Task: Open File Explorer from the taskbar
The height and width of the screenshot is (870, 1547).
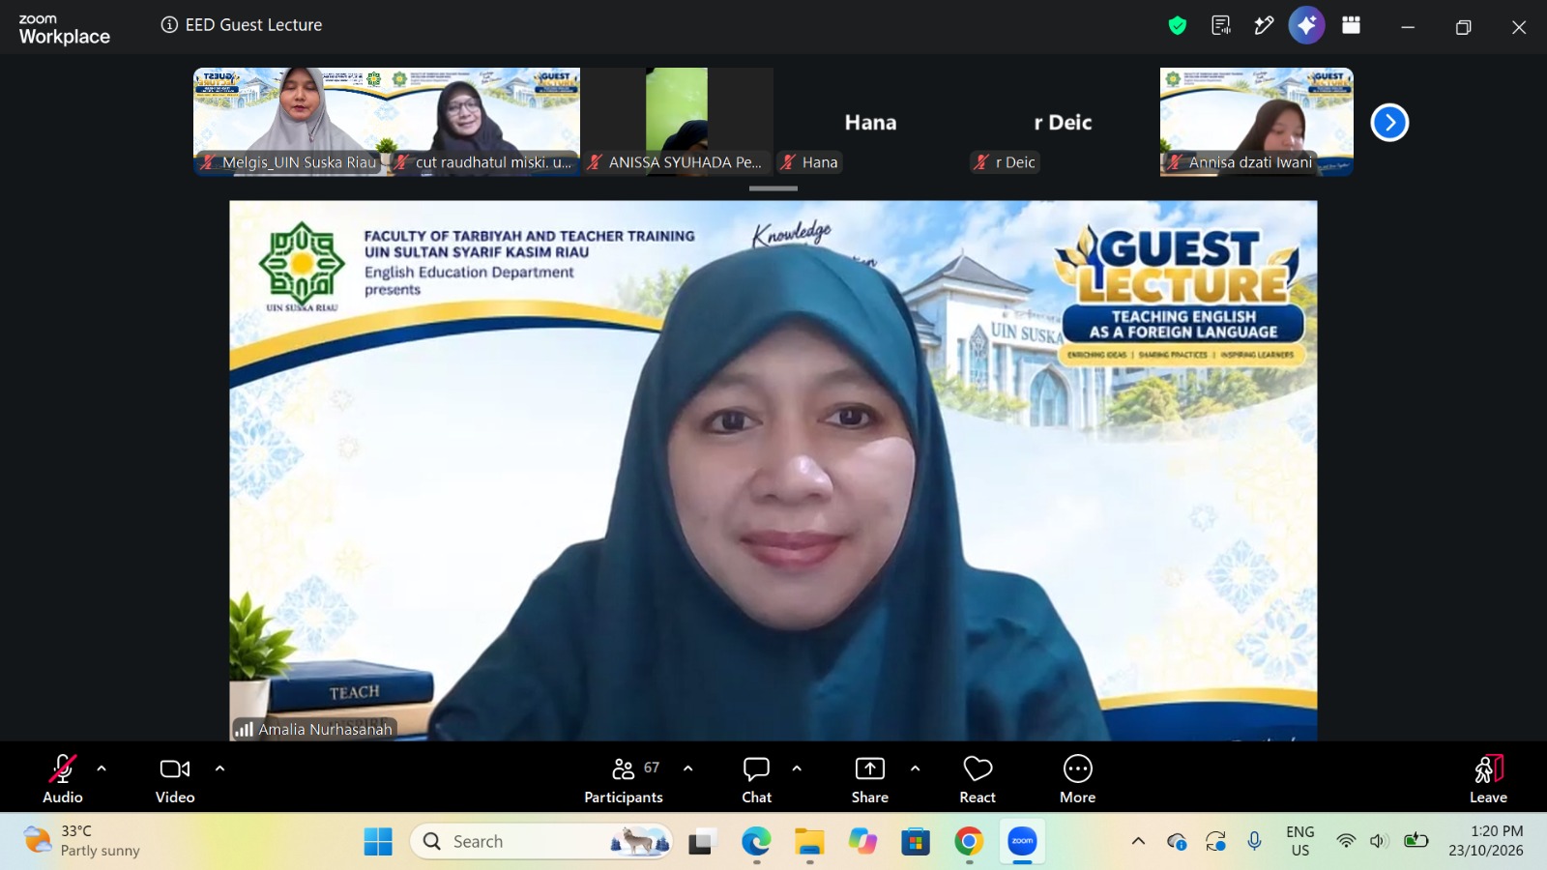Action: [809, 842]
